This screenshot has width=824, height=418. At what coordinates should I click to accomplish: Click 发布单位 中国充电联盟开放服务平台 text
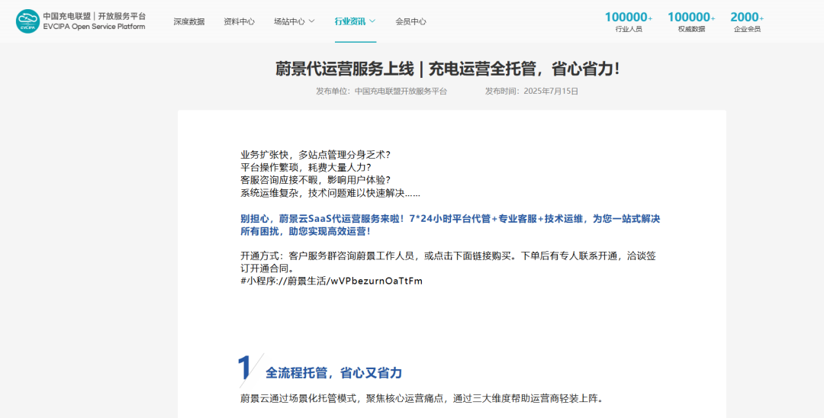pyautogui.click(x=381, y=92)
